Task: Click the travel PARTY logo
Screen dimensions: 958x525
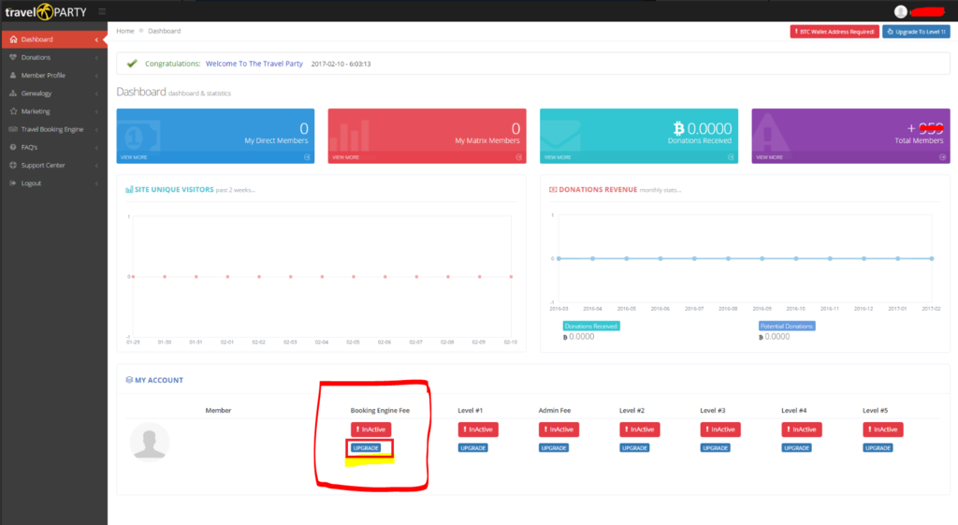Action: click(x=46, y=11)
